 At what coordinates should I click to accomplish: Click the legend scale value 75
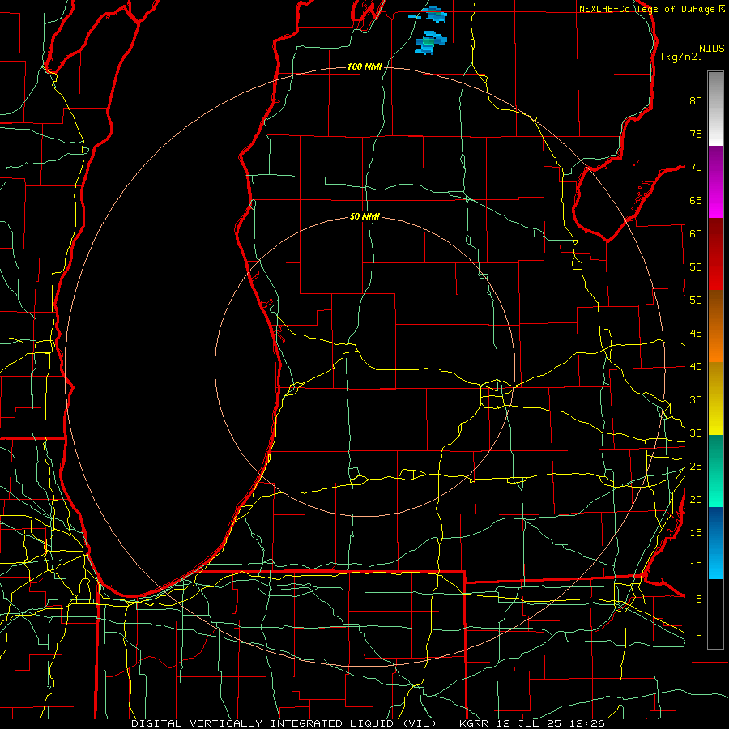coord(696,134)
